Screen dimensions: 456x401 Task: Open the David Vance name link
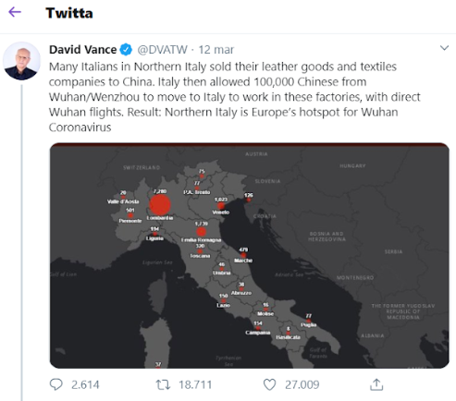point(82,50)
